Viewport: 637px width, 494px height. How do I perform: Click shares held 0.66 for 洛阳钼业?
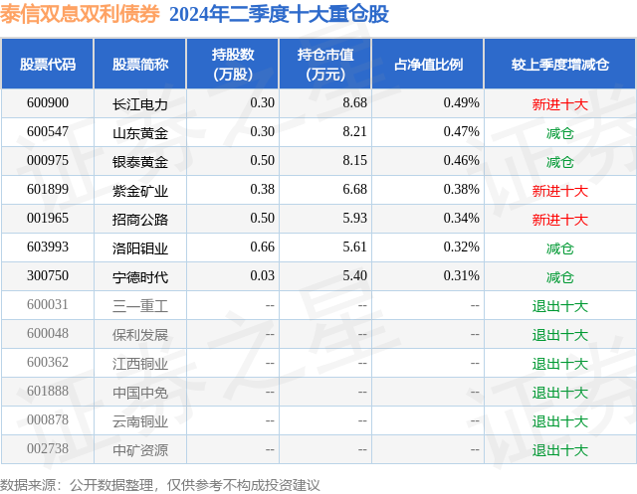263,247
